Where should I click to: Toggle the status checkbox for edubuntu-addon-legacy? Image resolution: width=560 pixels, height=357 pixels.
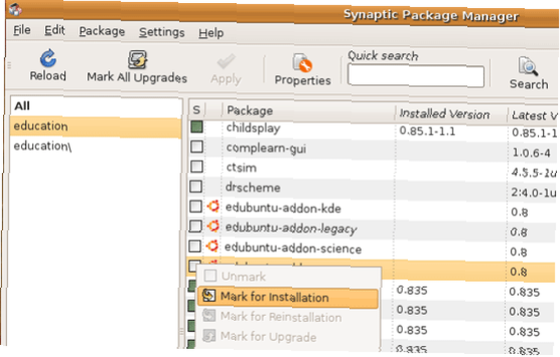tap(195, 226)
